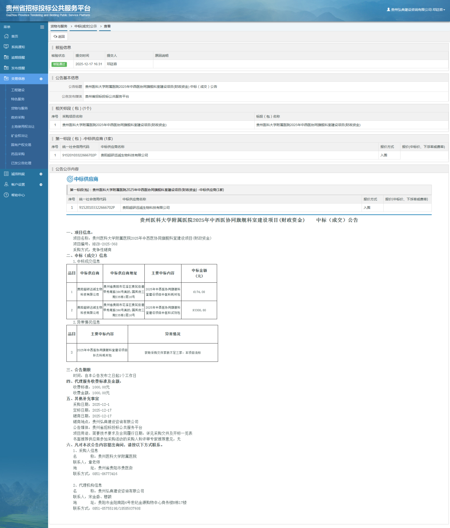450x528 pixels.
Task: Click the 帮助中心 question mark icon
Action: click(x=6, y=195)
